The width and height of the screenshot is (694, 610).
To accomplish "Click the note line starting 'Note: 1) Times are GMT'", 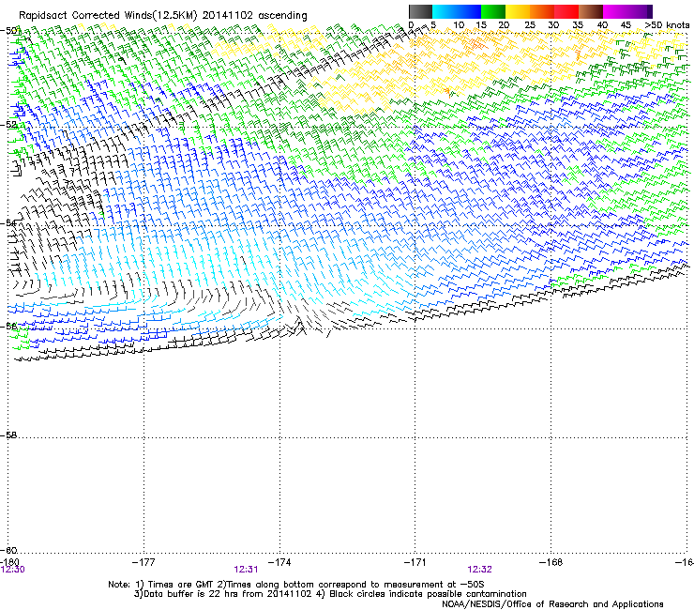I will pyautogui.click(x=296, y=585).
